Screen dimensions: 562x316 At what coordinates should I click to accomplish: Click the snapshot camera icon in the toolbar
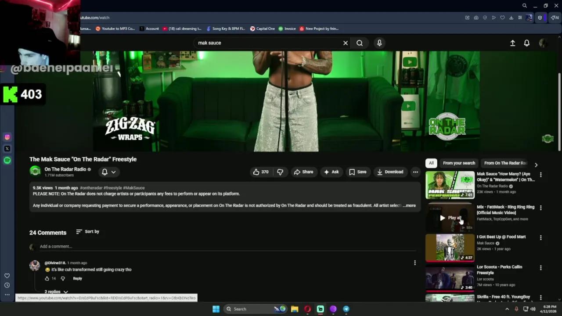pyautogui.click(x=476, y=18)
